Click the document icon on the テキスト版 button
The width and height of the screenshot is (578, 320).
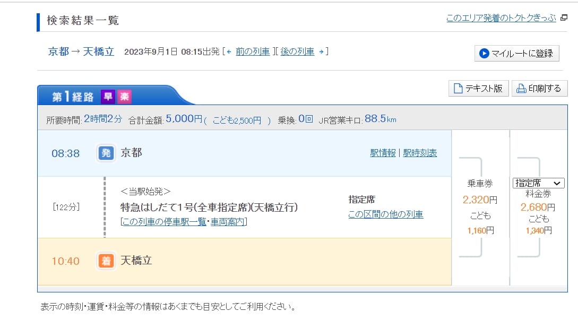[458, 88]
